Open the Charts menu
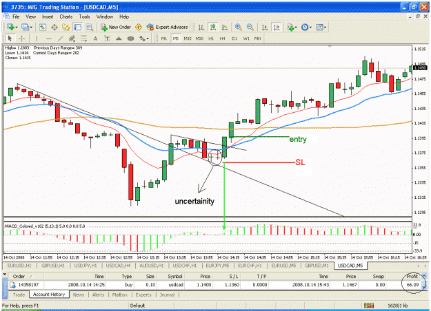431x311 pixels. pyautogui.click(x=66, y=17)
